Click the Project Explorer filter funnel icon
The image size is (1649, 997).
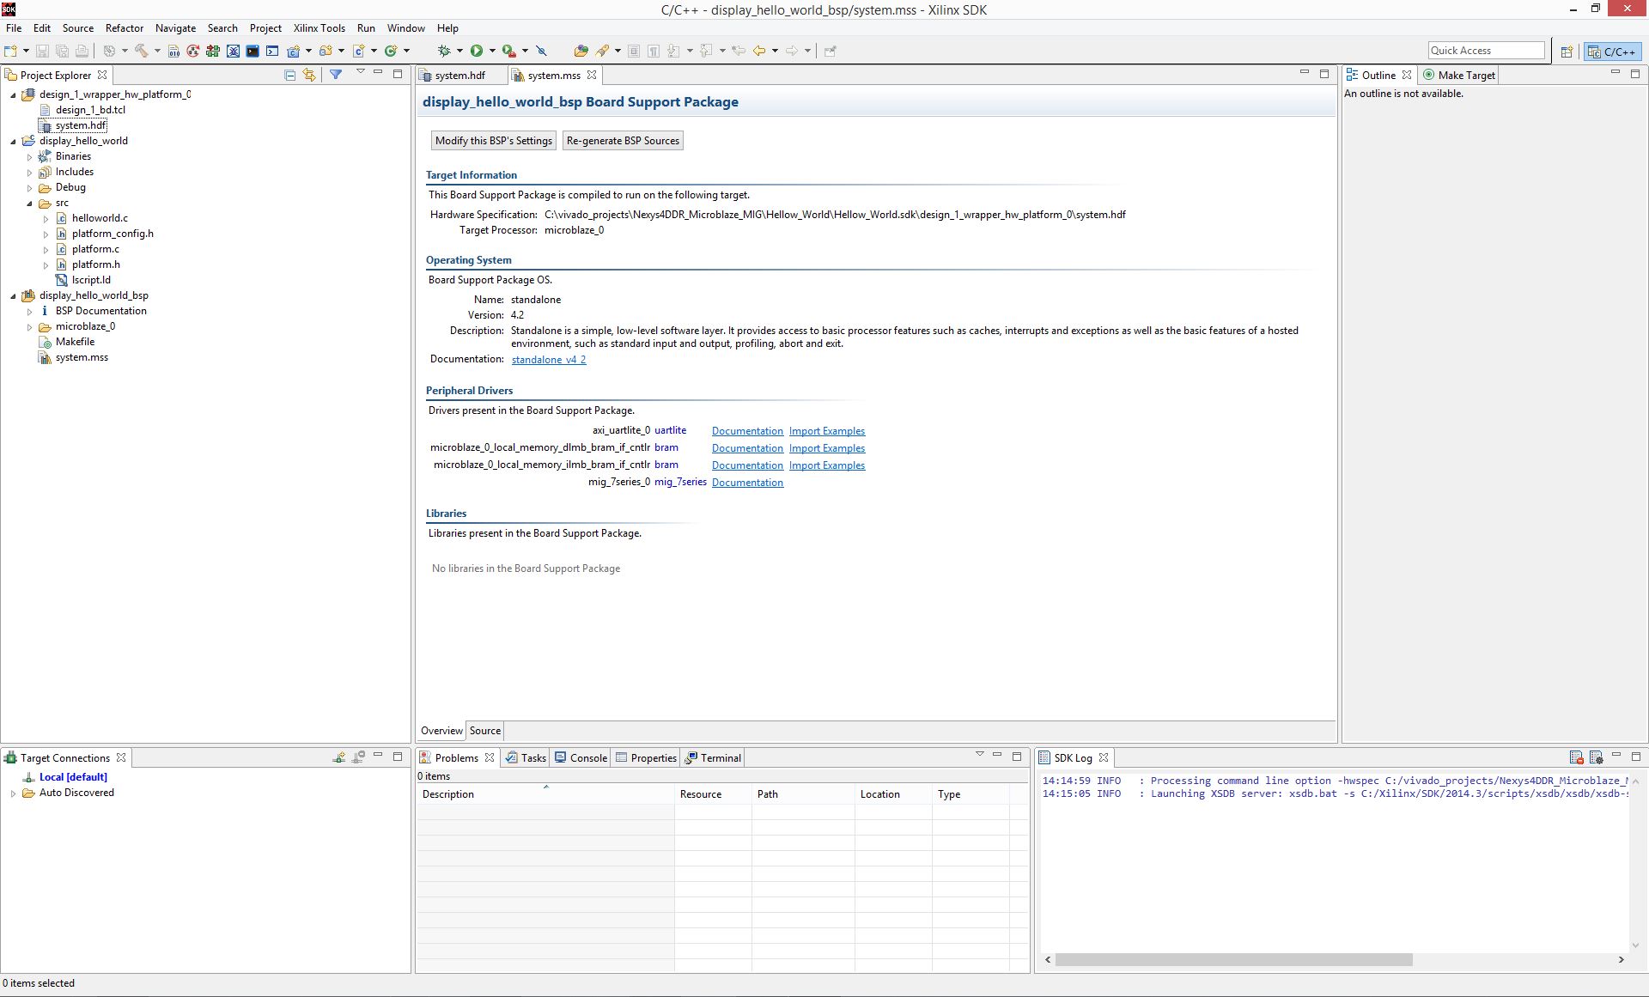pos(336,75)
